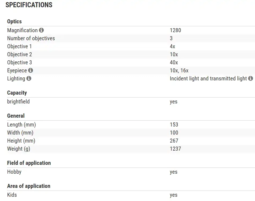Click the Kids row label

(12, 195)
